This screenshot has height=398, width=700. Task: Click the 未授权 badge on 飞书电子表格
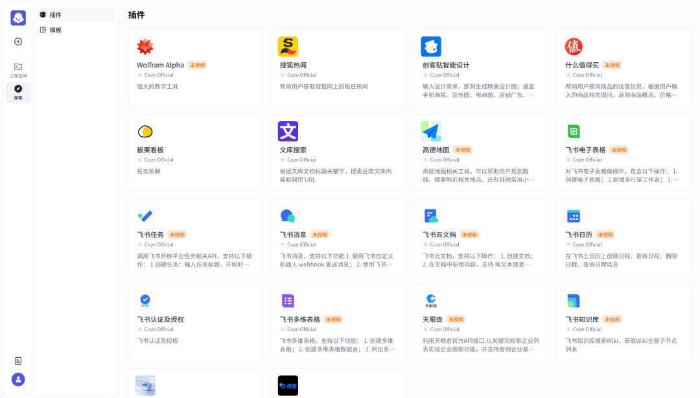point(619,150)
